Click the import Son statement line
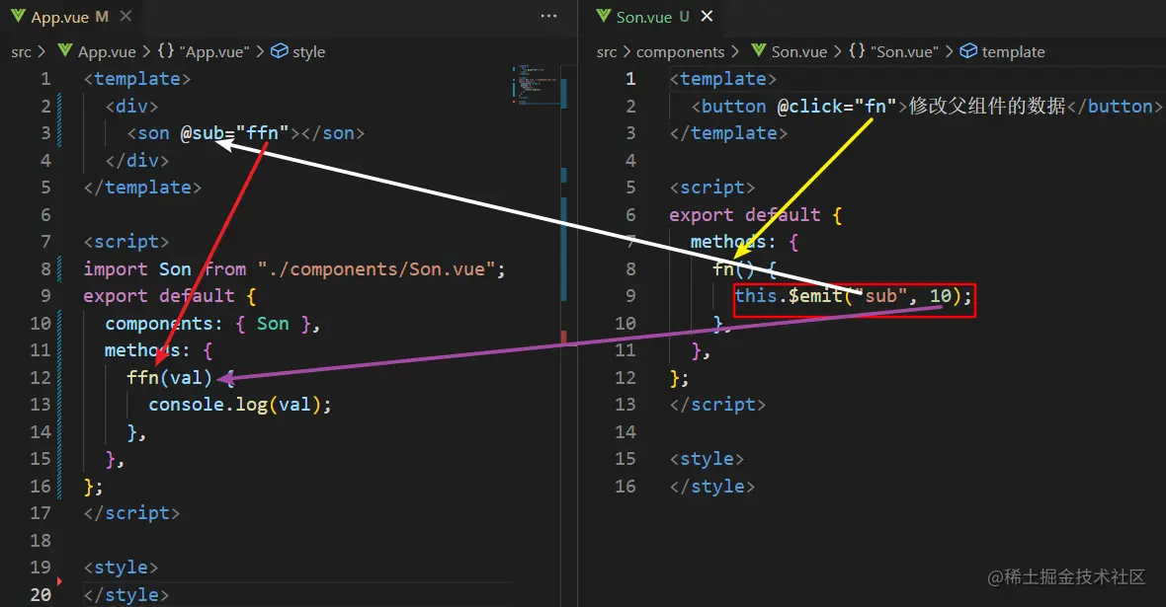Screen dimensions: 1166x607 [293, 268]
